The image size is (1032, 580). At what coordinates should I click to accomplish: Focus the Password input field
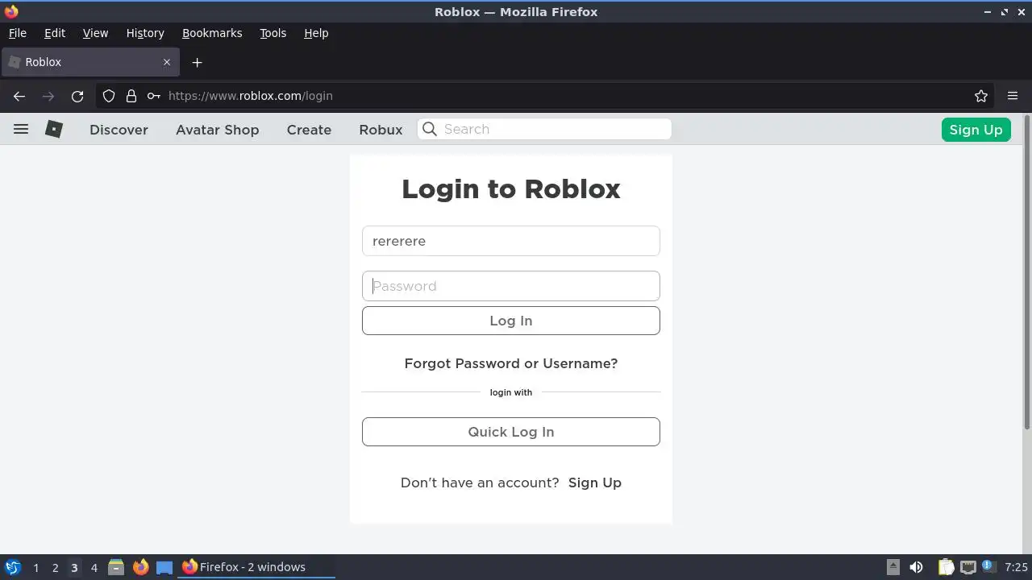pyautogui.click(x=511, y=286)
